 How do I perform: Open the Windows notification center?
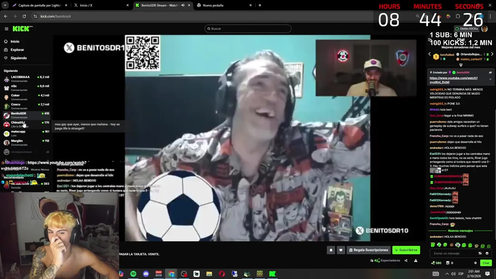tap(487, 274)
